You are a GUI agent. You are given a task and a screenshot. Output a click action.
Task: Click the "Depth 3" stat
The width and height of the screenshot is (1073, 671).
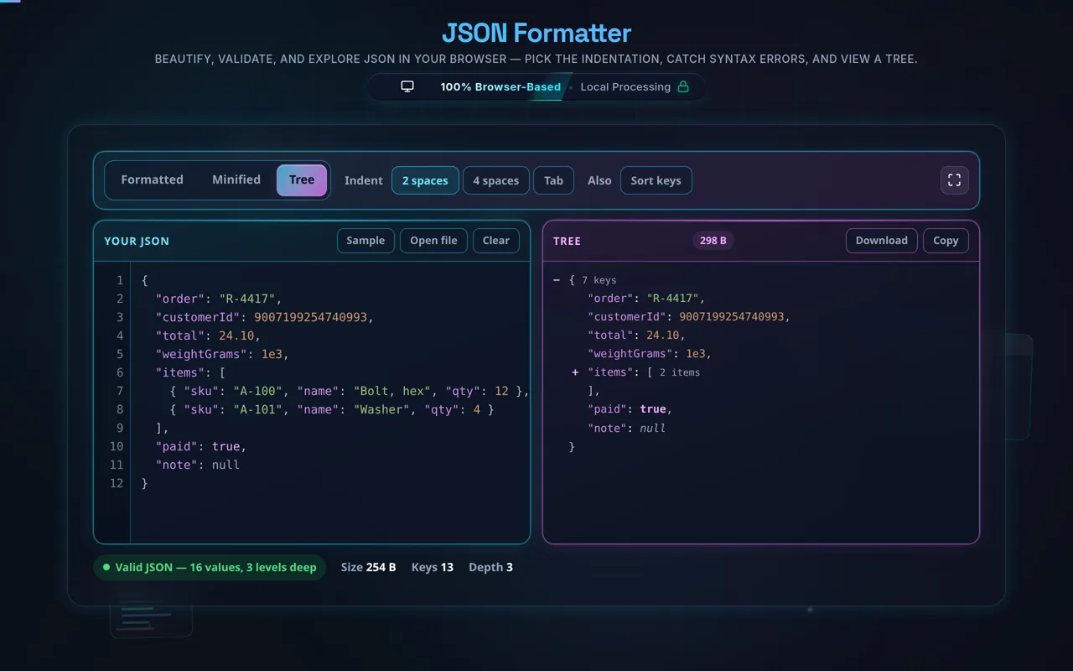click(490, 567)
